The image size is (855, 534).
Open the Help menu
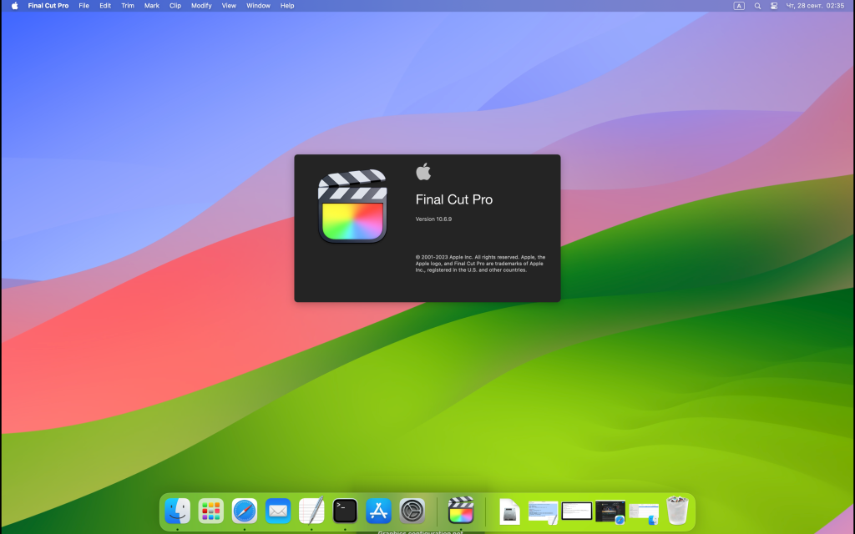(287, 6)
